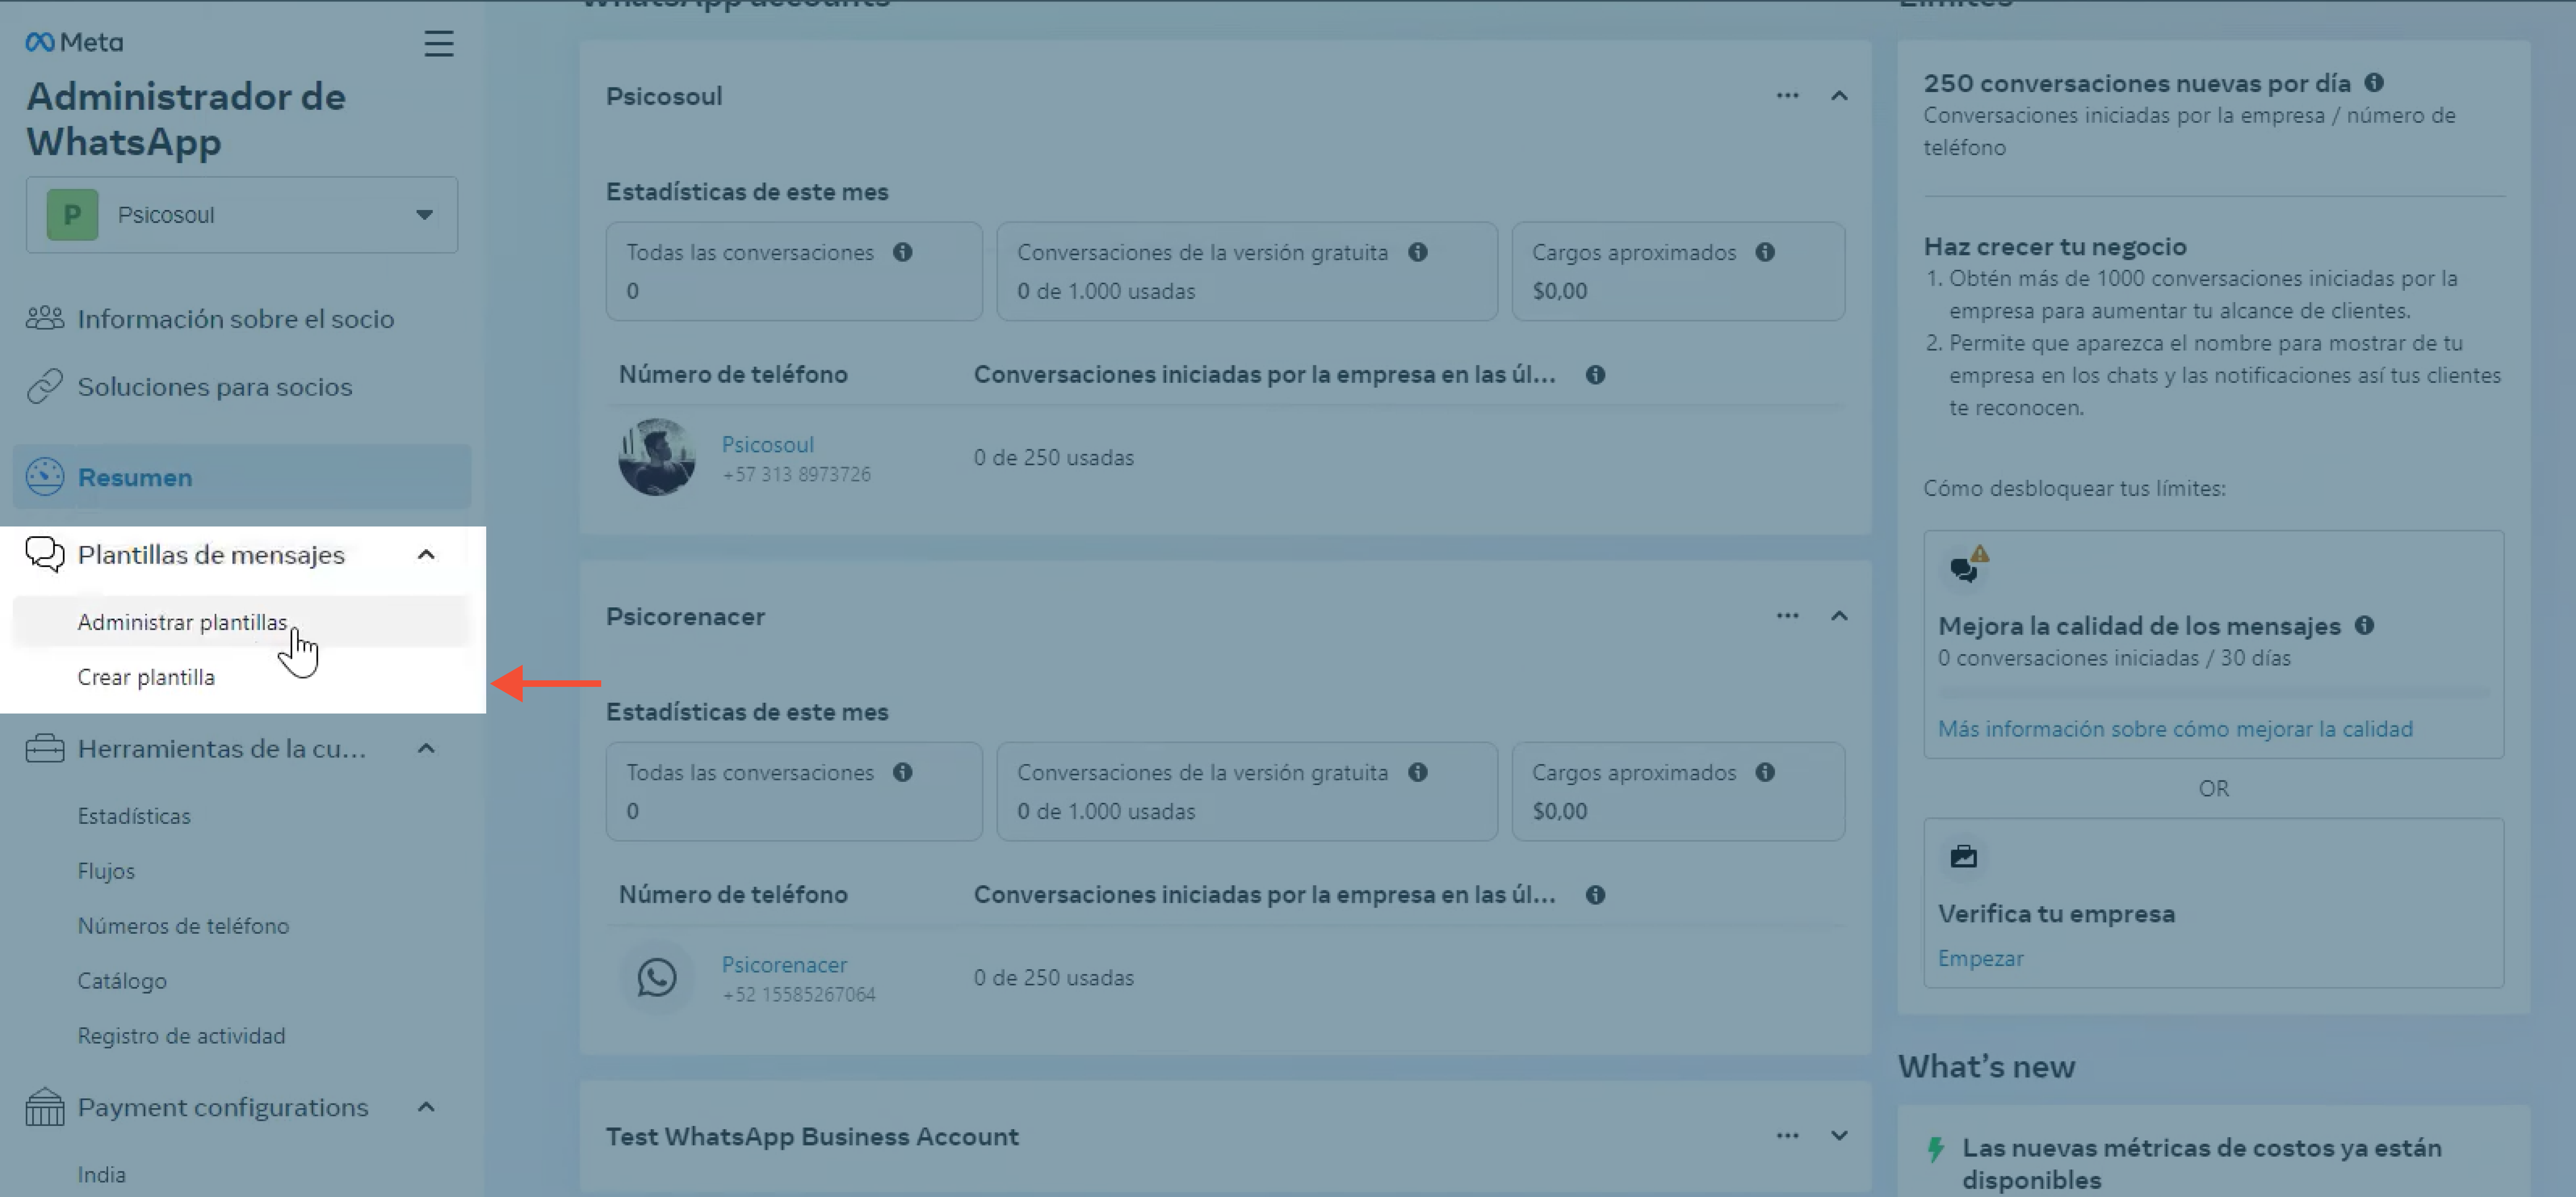The height and width of the screenshot is (1197, 2576).
Task: Collapse Plantillas de mensajes section
Action: point(426,554)
